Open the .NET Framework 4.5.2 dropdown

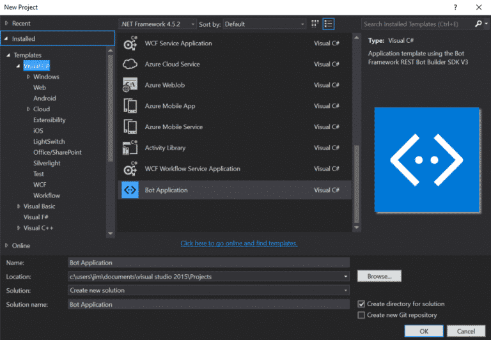pyautogui.click(x=157, y=24)
